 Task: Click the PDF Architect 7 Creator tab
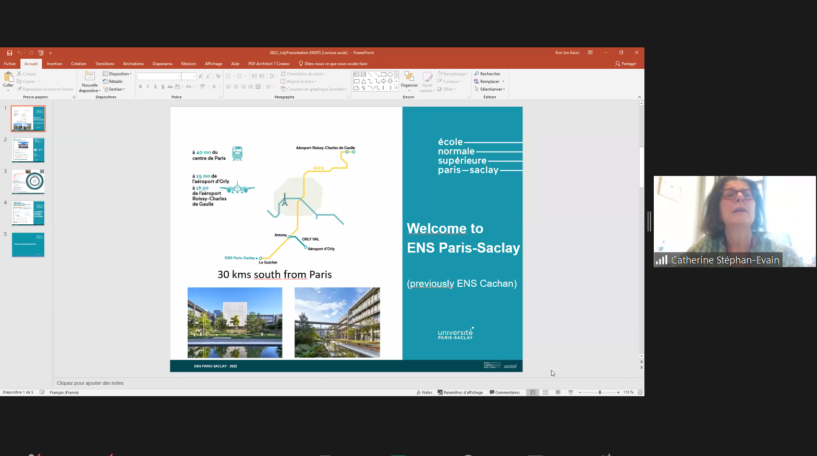pos(269,64)
